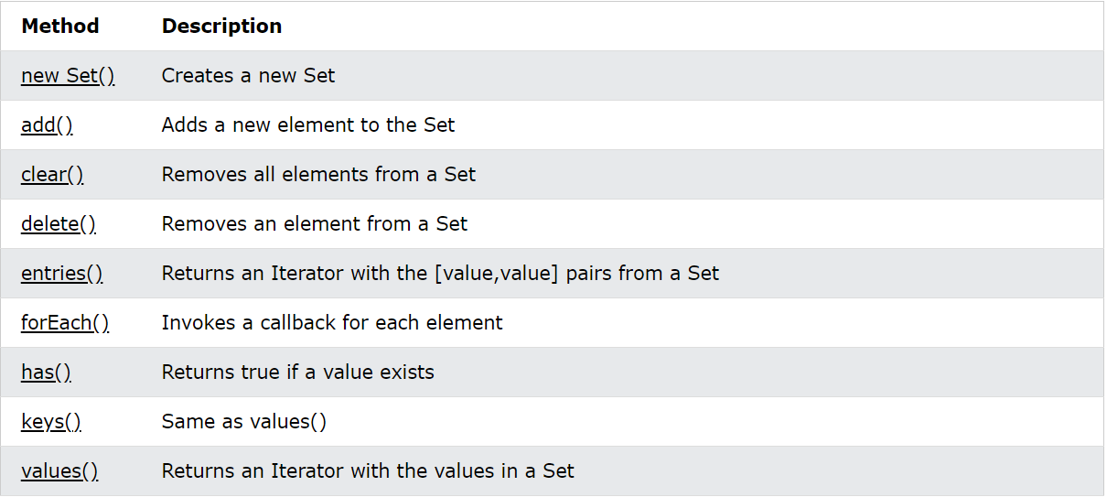Open the entries() method link
Viewport: 1107px width, 497px height.
(x=61, y=274)
